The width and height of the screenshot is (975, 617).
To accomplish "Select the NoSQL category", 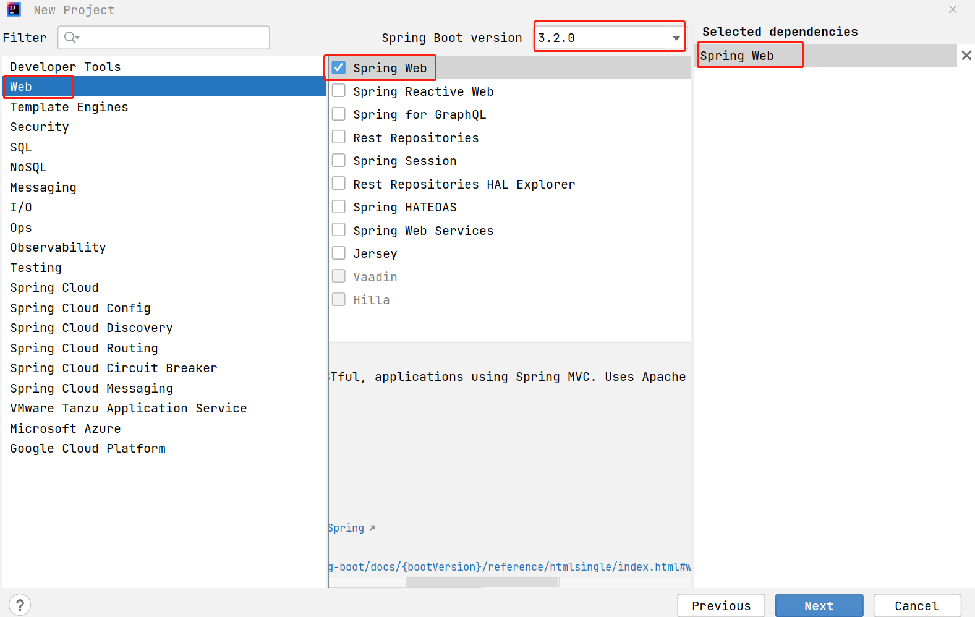I will tap(164, 167).
